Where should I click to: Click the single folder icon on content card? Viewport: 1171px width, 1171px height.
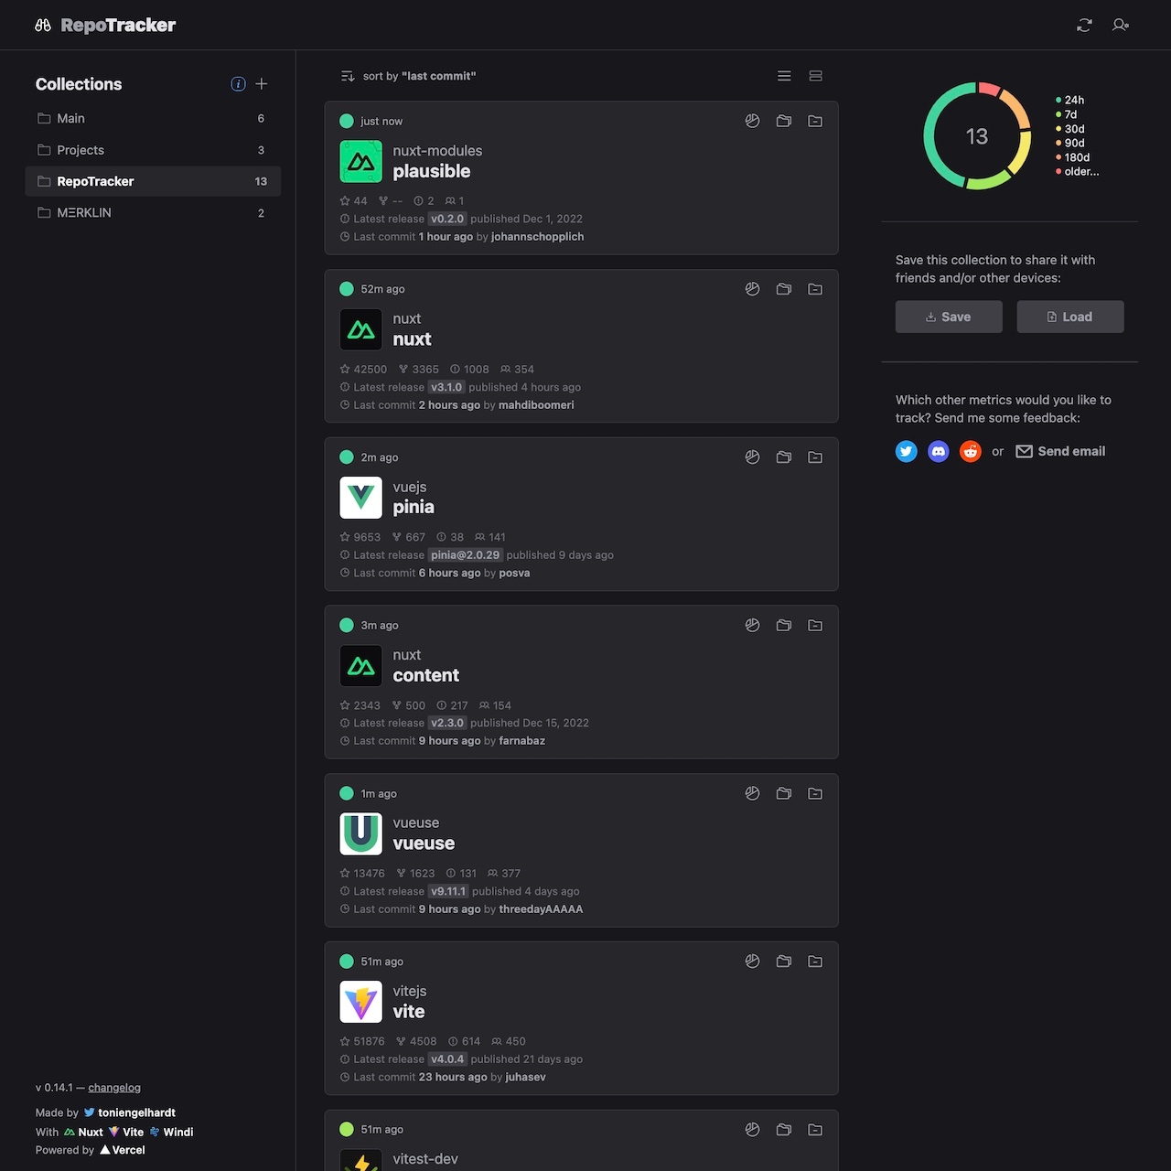(815, 626)
